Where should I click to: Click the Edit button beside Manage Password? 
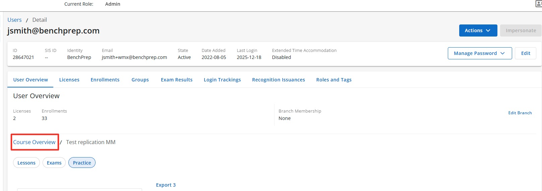pos(525,53)
